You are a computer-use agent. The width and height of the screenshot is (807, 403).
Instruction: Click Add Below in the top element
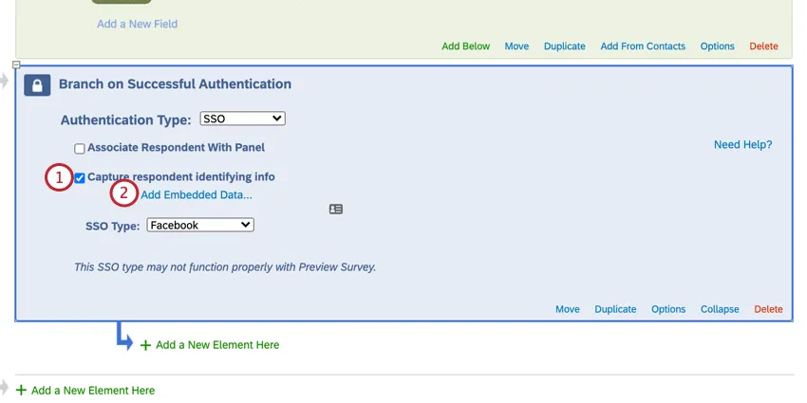tap(465, 46)
